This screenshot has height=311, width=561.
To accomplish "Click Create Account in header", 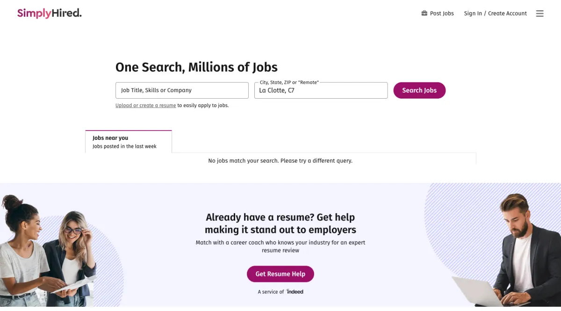I will click(507, 14).
